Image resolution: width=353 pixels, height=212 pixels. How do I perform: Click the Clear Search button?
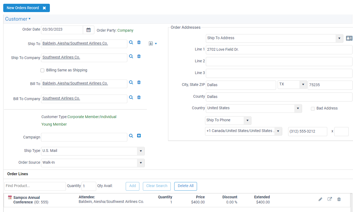(157, 186)
